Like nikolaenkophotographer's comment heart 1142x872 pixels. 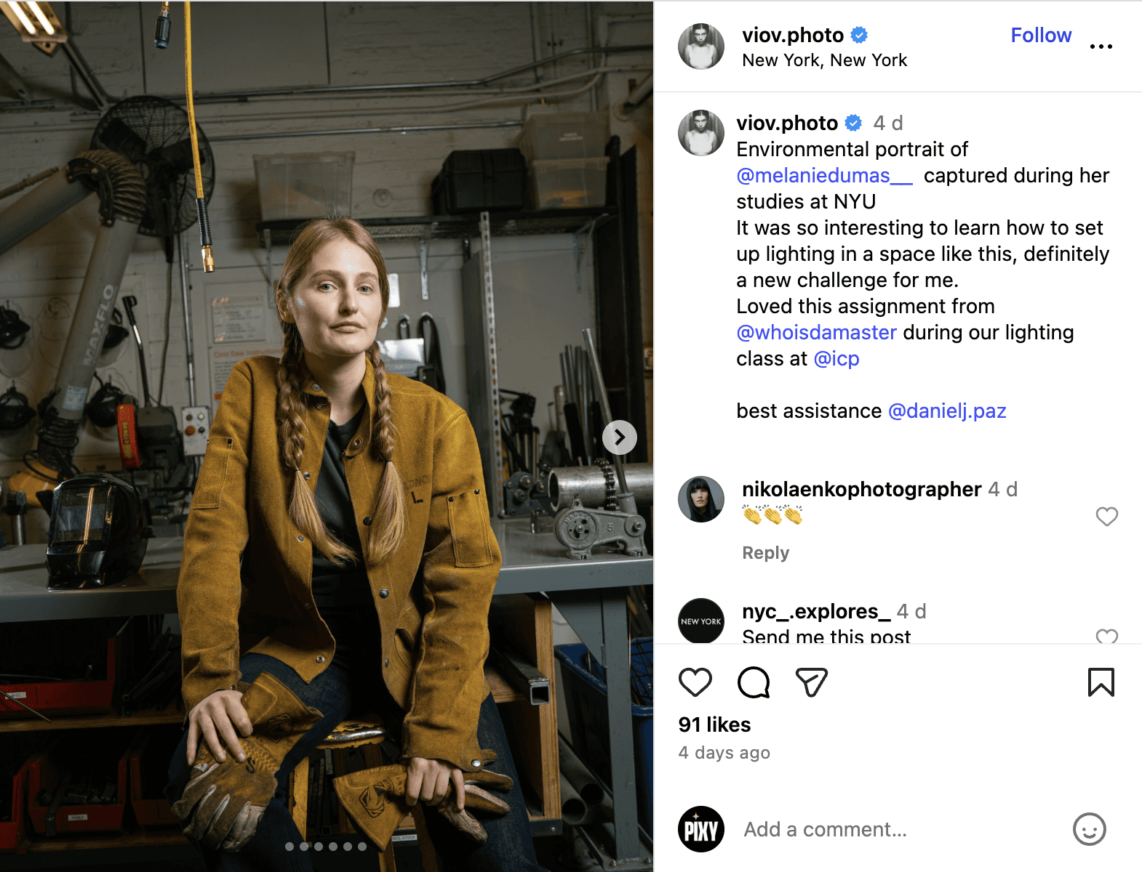(1107, 517)
